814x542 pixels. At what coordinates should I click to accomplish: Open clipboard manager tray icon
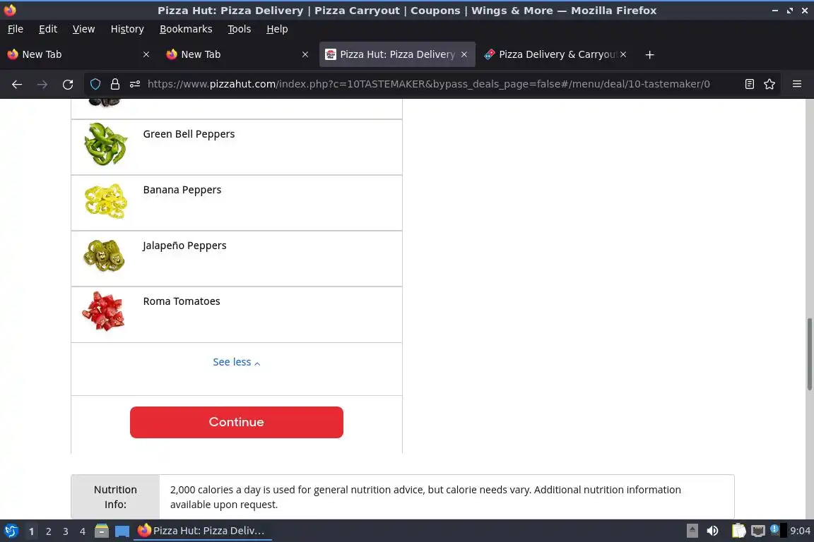[738, 531]
